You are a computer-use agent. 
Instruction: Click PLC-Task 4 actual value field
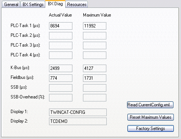coord(61,55)
